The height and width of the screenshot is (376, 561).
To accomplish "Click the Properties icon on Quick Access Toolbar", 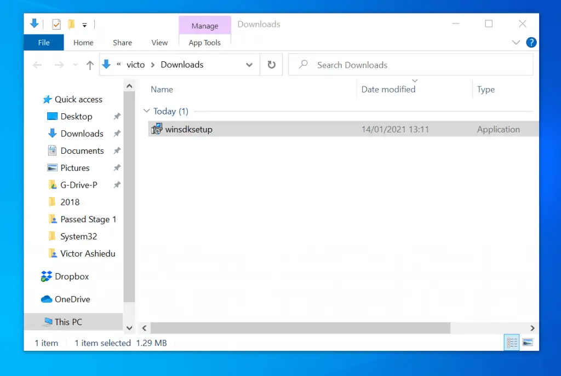I will (x=56, y=24).
